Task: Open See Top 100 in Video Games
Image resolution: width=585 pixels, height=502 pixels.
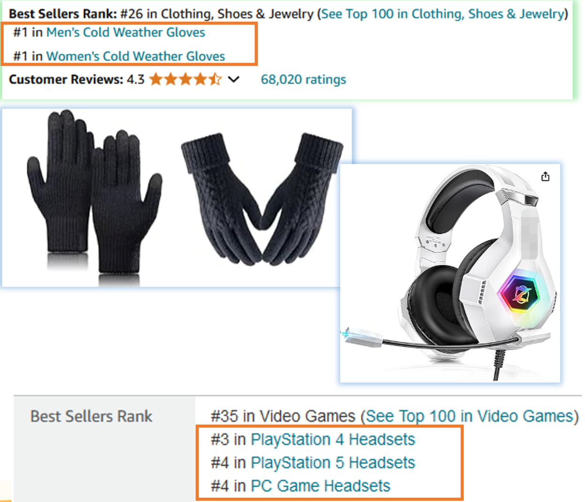Action: coord(470,416)
